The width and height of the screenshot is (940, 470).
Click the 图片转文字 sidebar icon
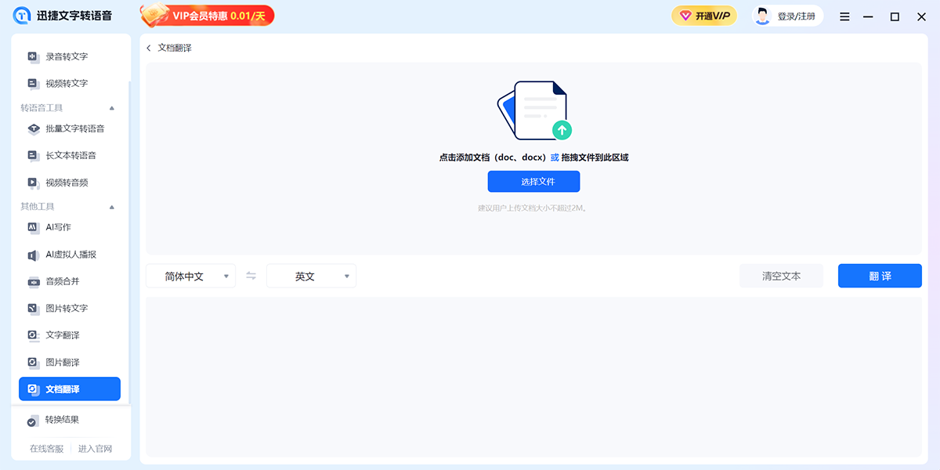(33, 309)
